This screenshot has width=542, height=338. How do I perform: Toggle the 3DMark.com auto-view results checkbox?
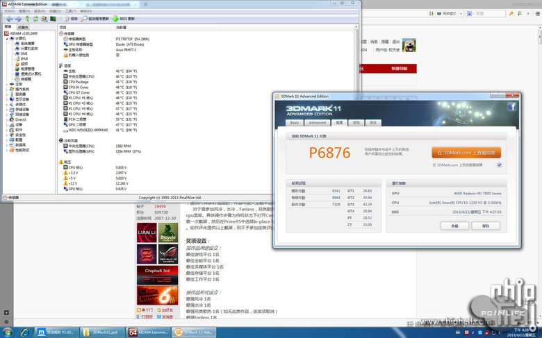[x=500, y=165]
